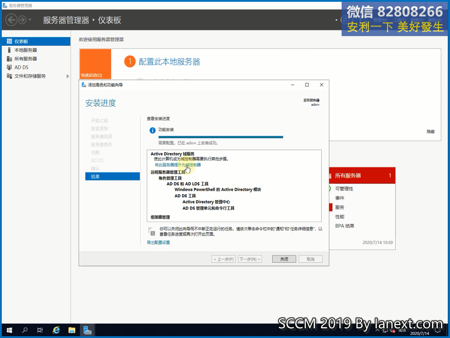Click 隐藏 to hide the welcome tile

point(431,131)
